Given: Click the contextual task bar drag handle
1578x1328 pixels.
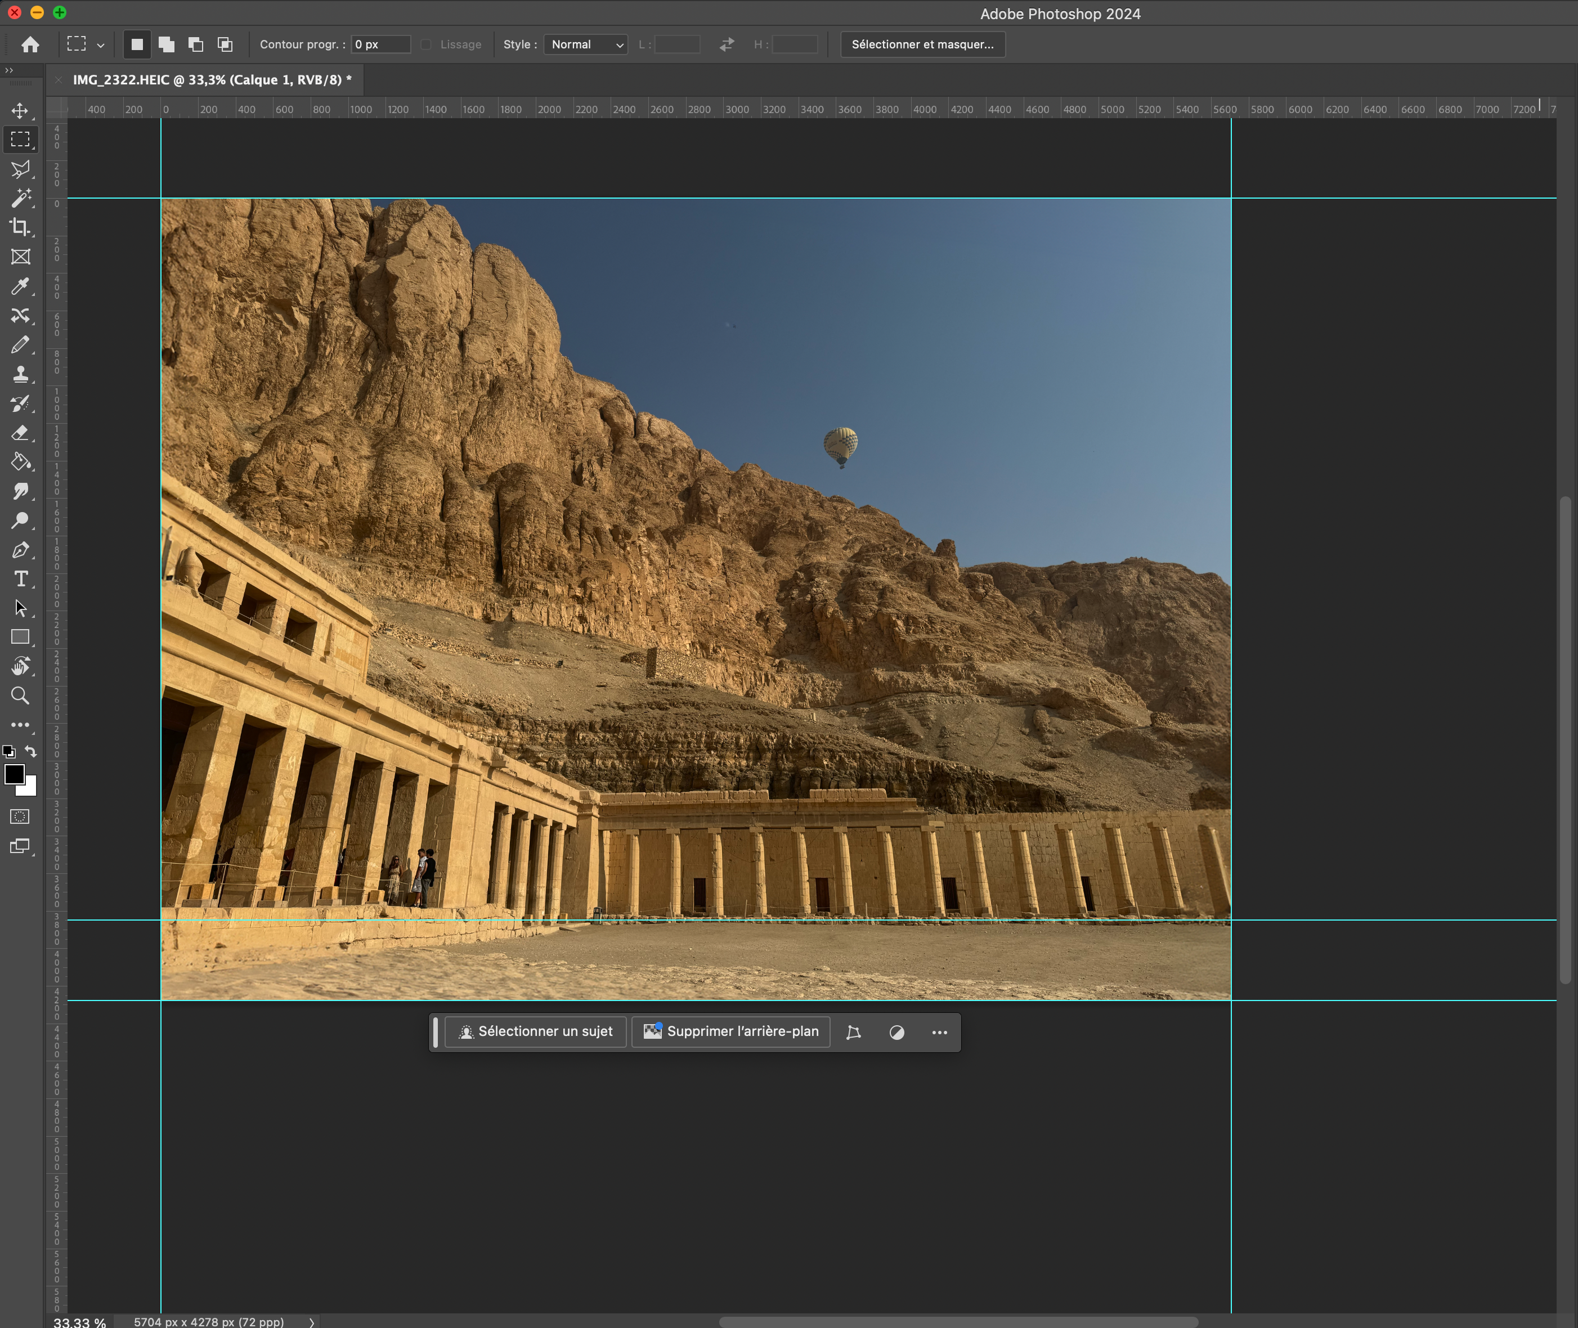Looking at the screenshot, I should pyautogui.click(x=435, y=1032).
